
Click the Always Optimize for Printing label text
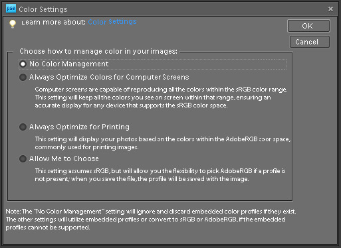pyautogui.click(x=79, y=127)
